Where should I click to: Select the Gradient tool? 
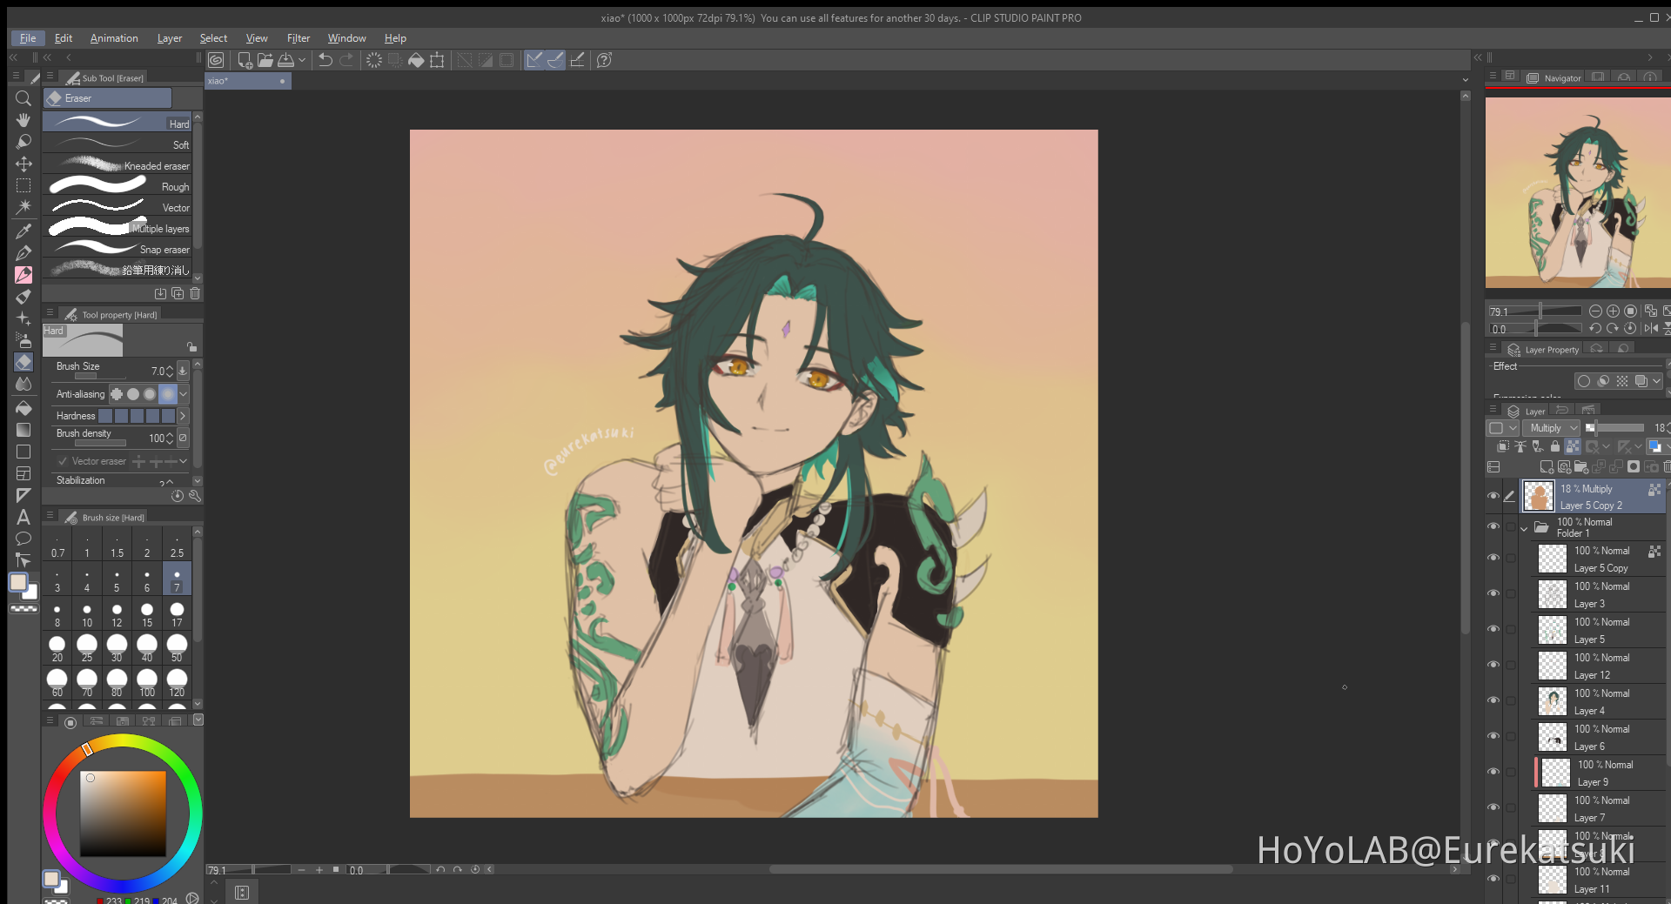(x=23, y=429)
